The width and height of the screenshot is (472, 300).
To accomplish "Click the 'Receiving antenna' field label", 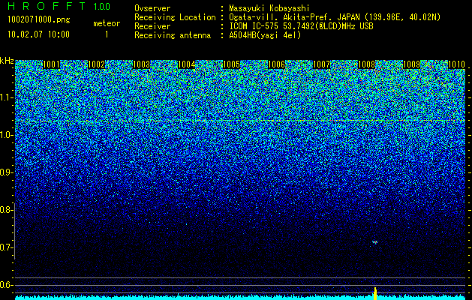I will [173, 35].
